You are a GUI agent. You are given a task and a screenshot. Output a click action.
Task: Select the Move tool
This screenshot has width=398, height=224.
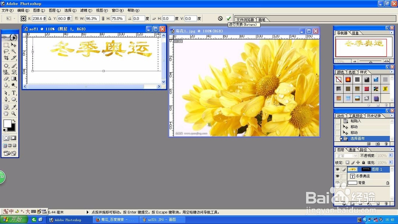[x=14, y=45]
